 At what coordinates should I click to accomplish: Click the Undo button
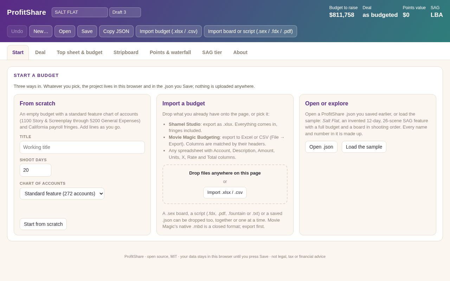click(x=17, y=31)
